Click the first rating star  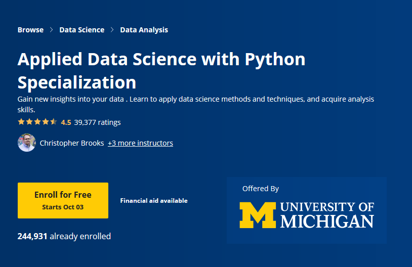[21, 122]
